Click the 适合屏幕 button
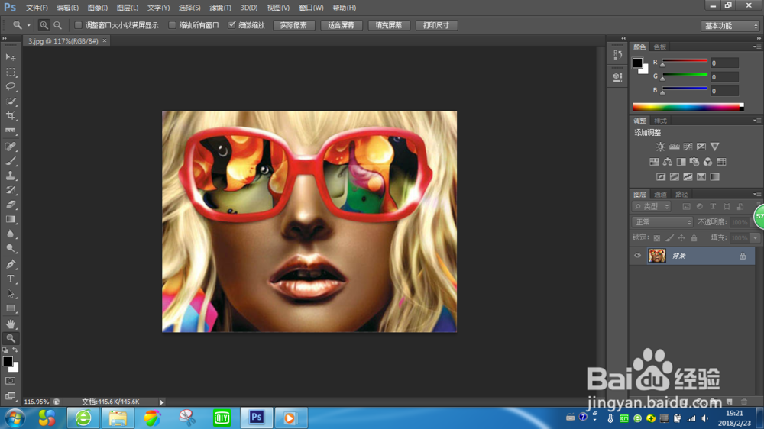This screenshot has height=429, width=764. pyautogui.click(x=341, y=25)
